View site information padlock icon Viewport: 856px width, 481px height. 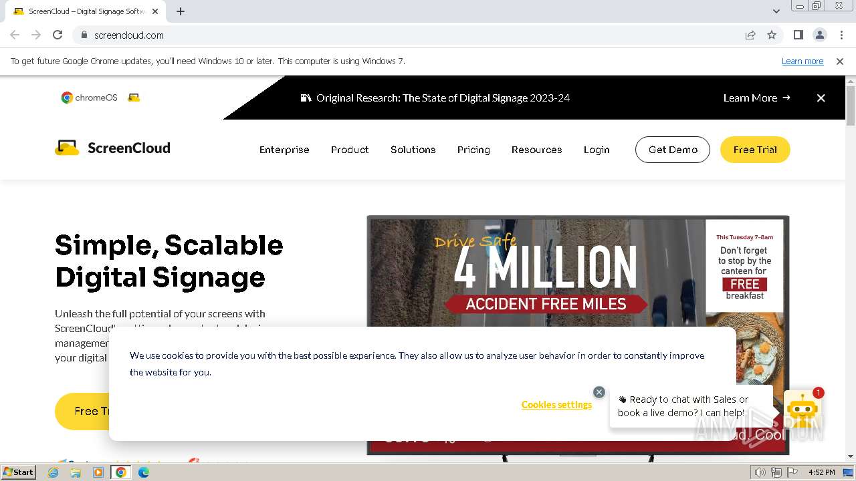(x=84, y=35)
